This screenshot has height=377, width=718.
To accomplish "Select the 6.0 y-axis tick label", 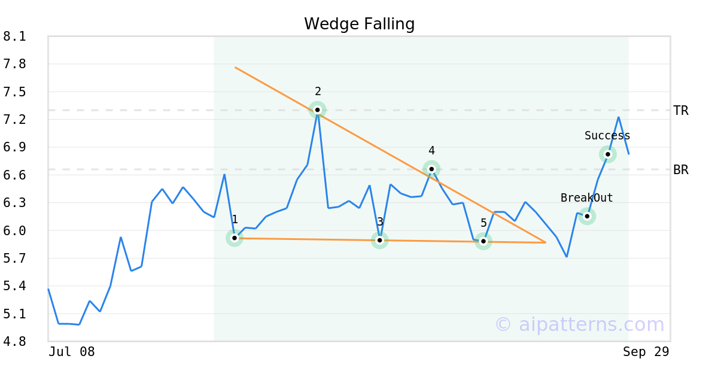I will [x=14, y=230].
